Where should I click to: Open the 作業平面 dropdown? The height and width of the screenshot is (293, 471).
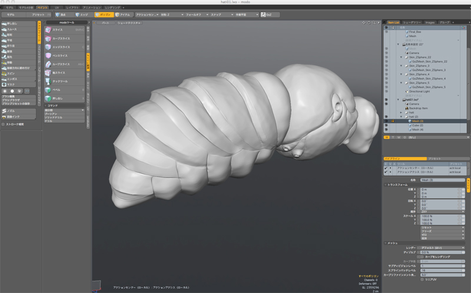click(247, 15)
